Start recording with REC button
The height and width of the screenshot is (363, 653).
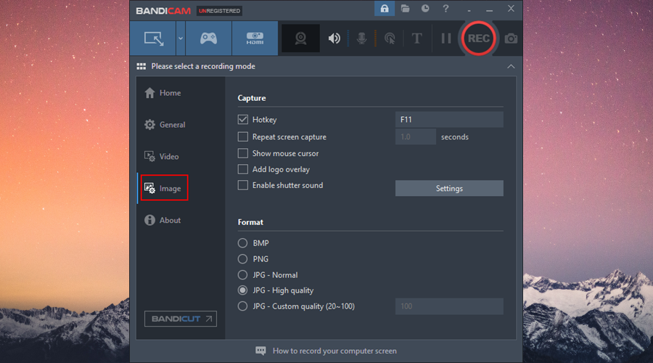point(479,38)
